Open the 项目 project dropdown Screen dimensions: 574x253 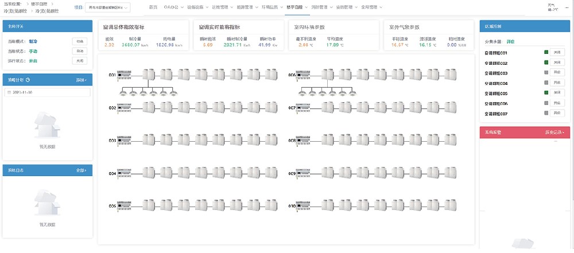107,8
